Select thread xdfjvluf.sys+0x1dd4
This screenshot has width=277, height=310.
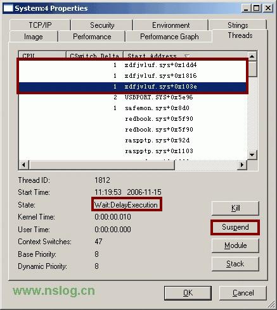point(132,65)
